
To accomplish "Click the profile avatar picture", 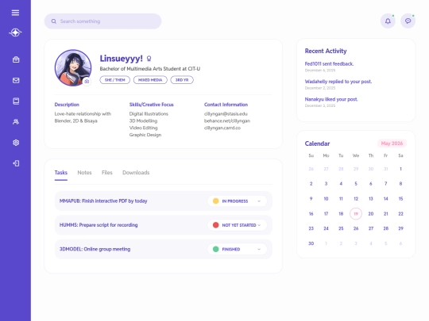I will [x=73, y=67].
